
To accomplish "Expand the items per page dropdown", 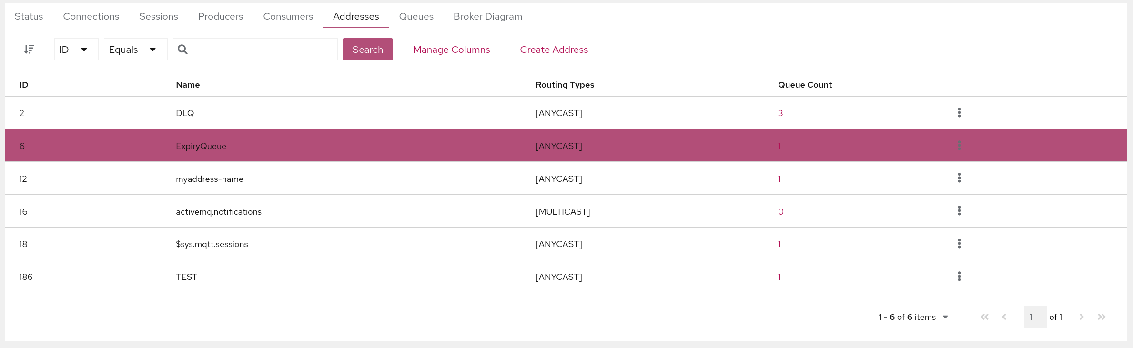I will click(945, 317).
